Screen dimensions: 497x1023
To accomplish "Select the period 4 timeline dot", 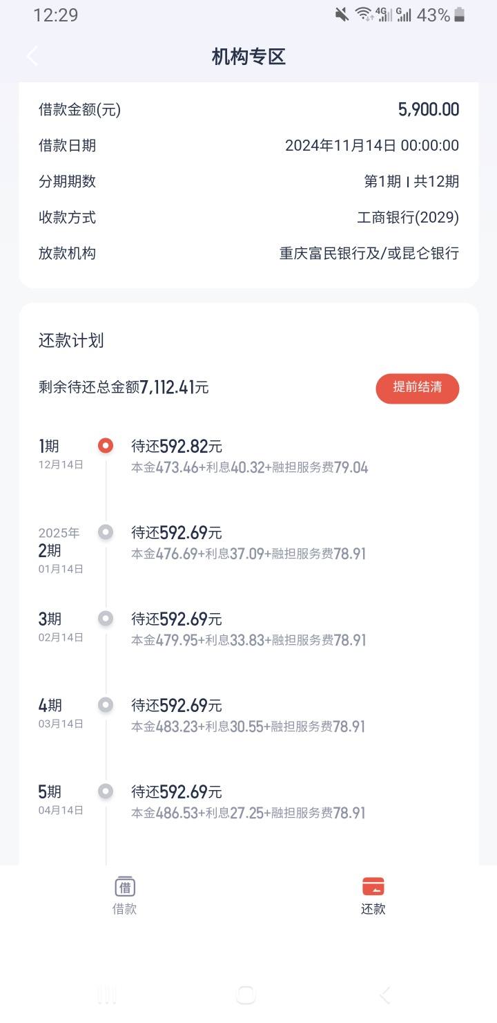I will [106, 705].
